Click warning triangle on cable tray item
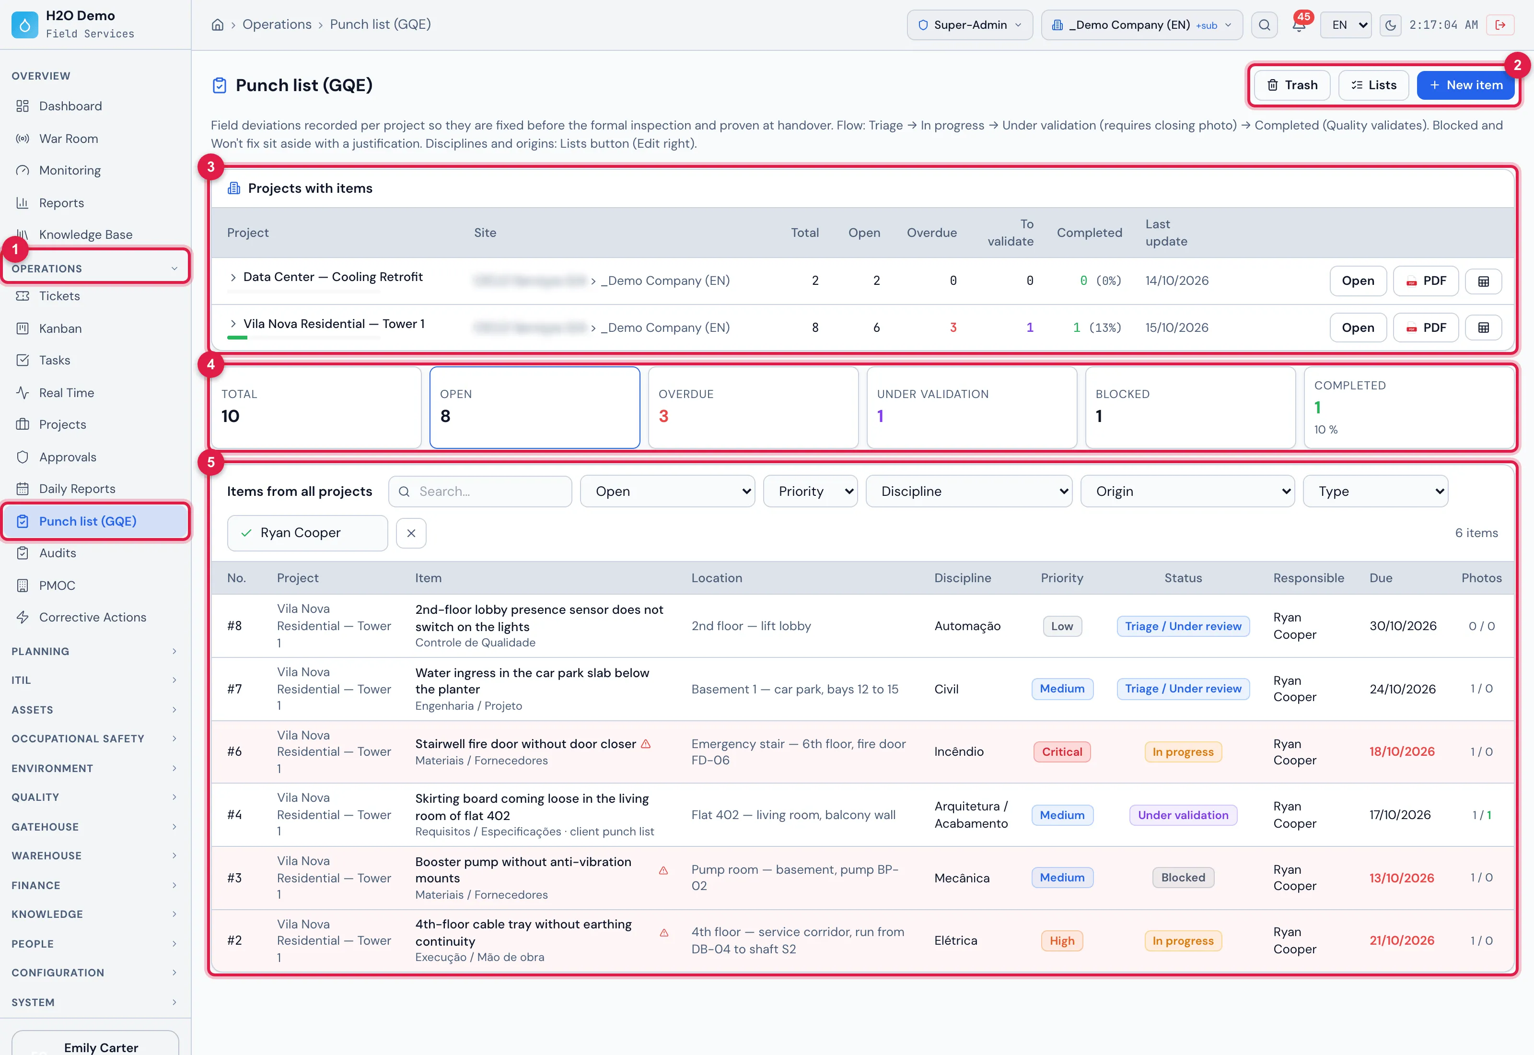1534x1055 pixels. click(x=664, y=933)
